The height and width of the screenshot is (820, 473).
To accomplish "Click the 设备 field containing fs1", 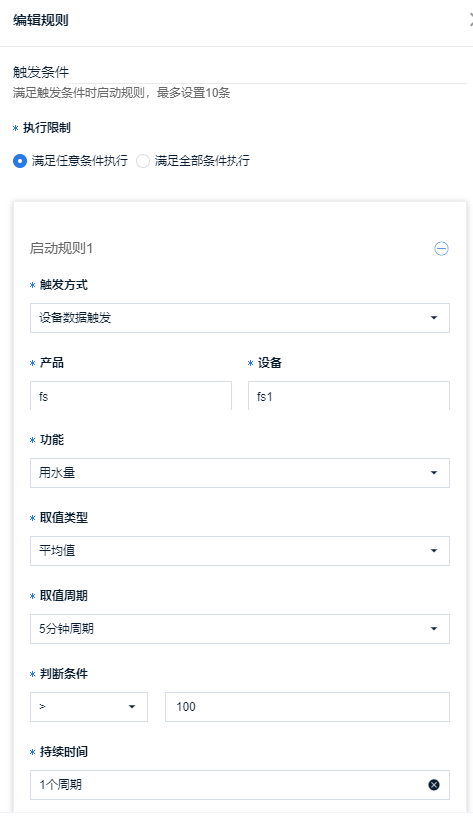I will [349, 396].
